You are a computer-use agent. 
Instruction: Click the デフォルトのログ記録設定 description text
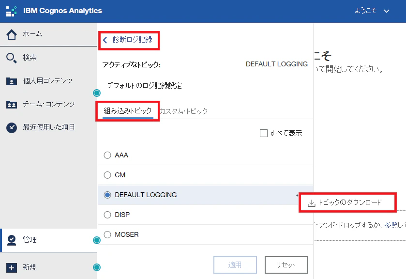coord(145,86)
